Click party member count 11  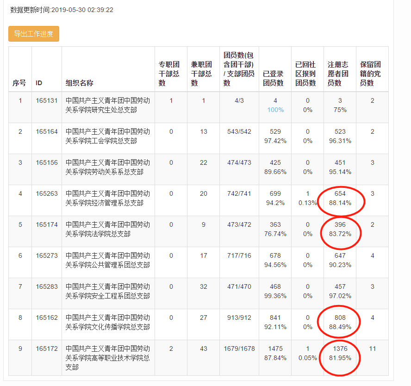pyautogui.click(x=373, y=349)
